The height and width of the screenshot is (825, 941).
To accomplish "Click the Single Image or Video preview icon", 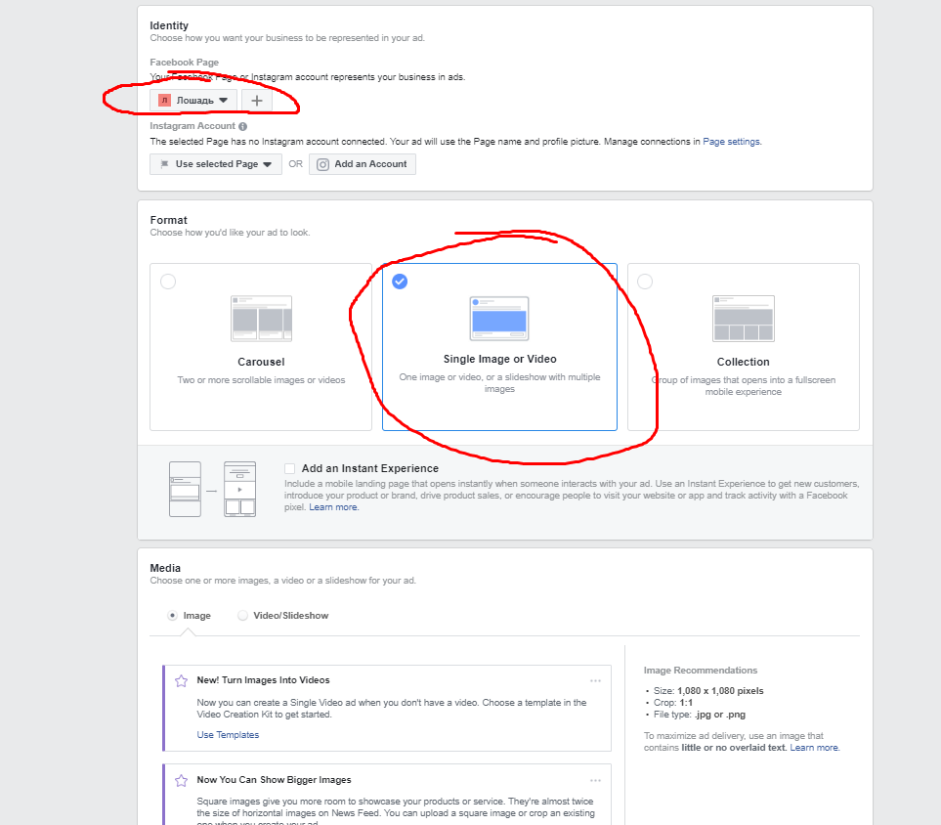I will coord(498,319).
